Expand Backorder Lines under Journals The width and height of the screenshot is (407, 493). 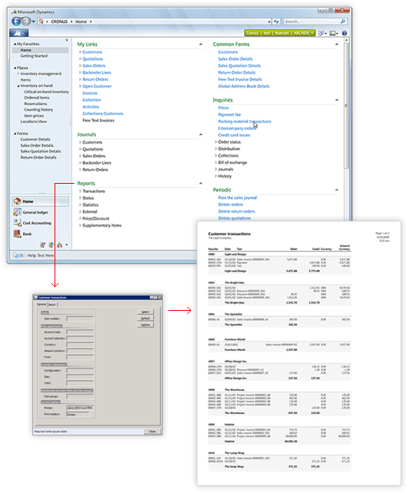pyautogui.click(x=80, y=162)
